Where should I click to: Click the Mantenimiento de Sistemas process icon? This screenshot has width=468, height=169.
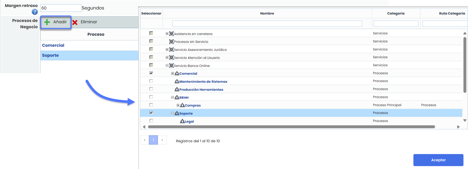point(177,81)
